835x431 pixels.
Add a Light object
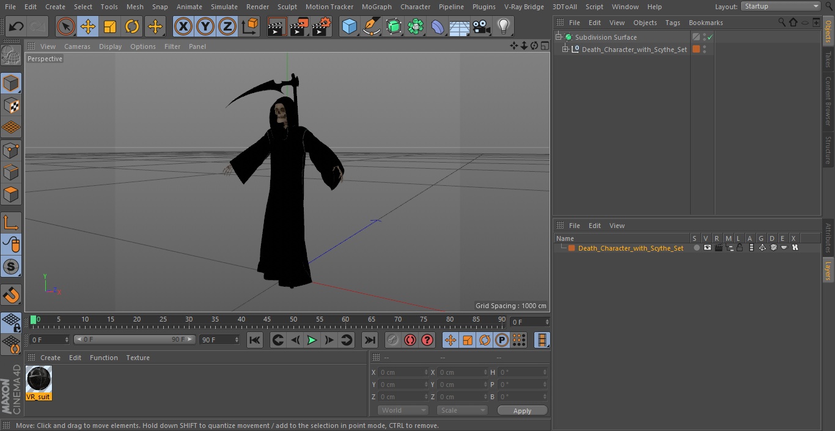click(504, 27)
